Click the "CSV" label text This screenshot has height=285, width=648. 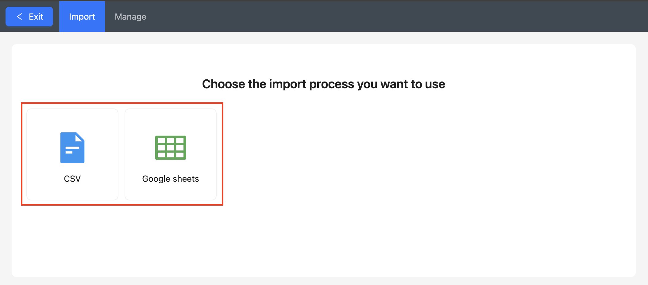coord(72,179)
